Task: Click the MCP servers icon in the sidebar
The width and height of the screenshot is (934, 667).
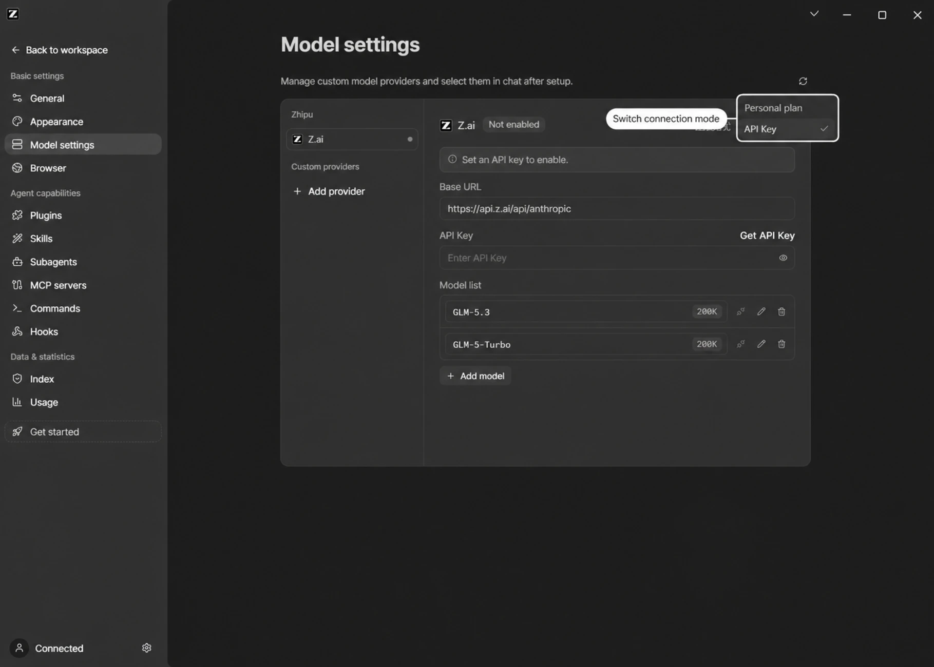Action: [17, 285]
